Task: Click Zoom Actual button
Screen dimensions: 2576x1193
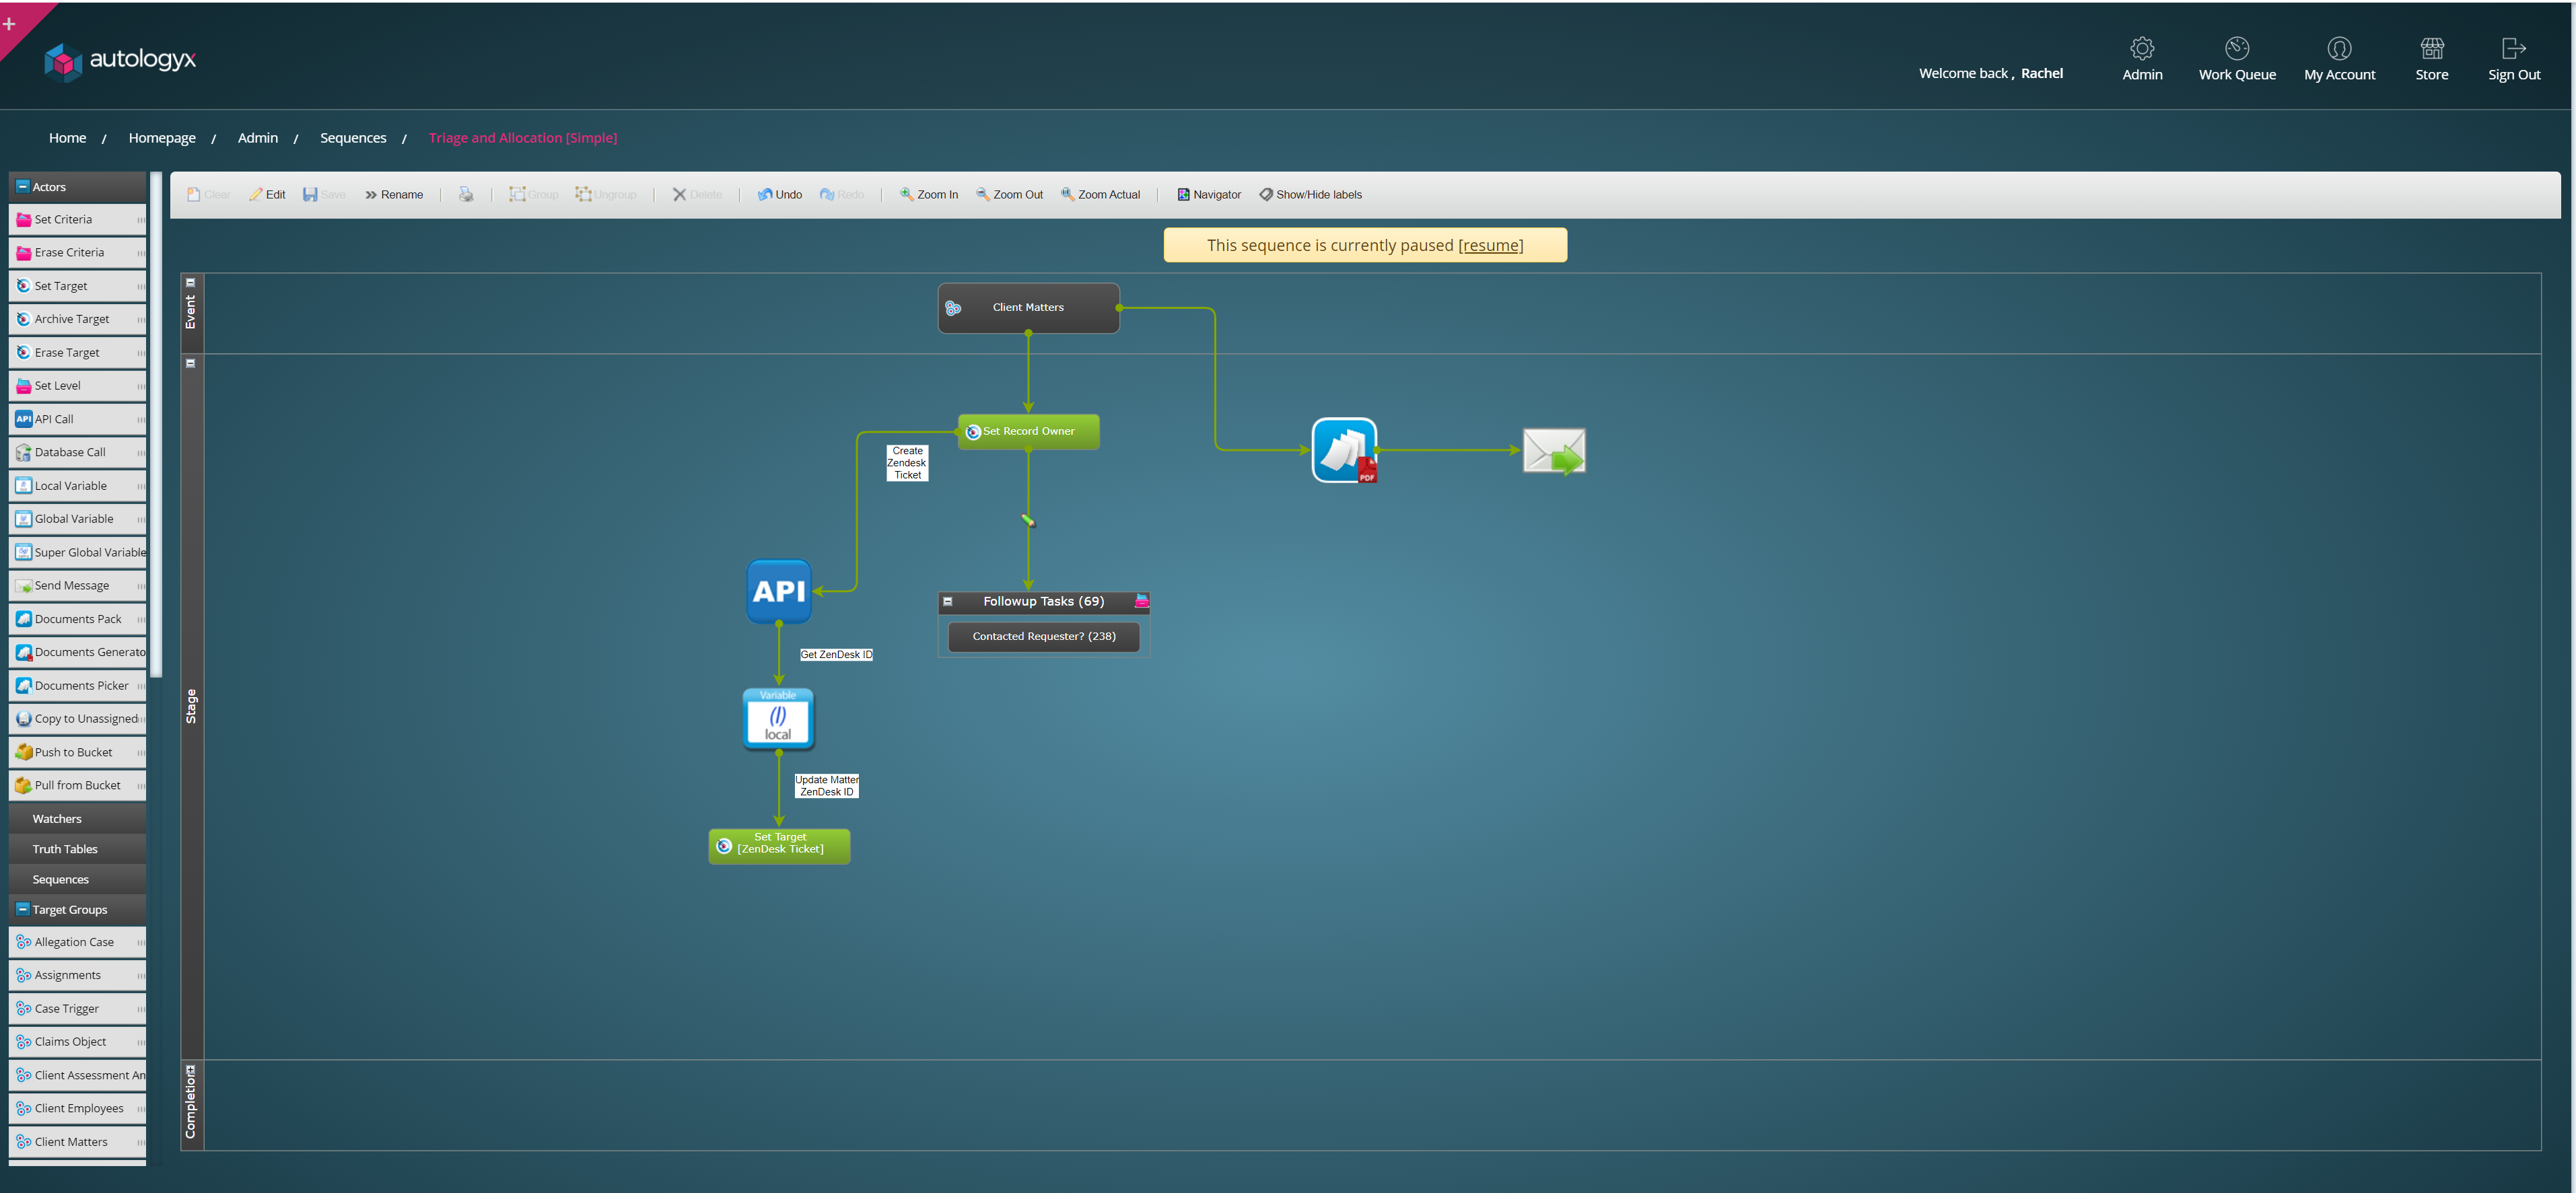Action: 1100,195
